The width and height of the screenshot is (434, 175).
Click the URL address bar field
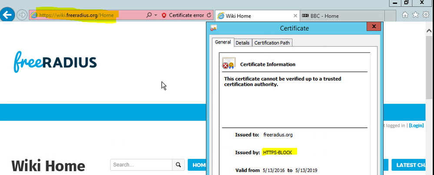pyautogui.click(x=87, y=15)
